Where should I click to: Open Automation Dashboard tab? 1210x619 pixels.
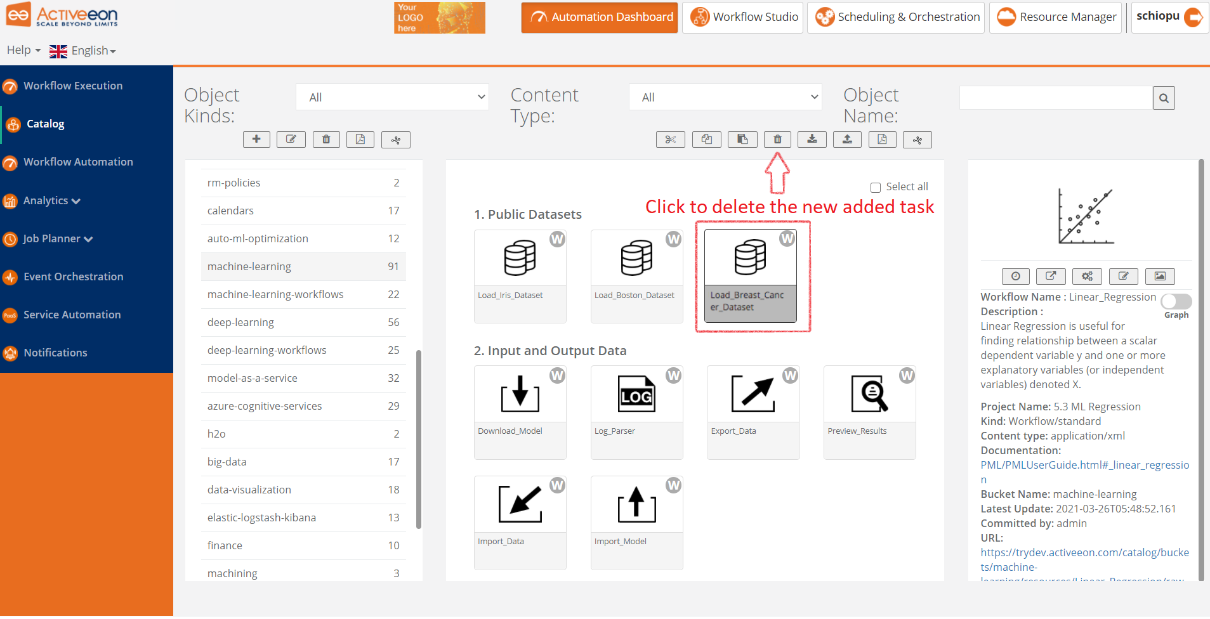coord(600,17)
